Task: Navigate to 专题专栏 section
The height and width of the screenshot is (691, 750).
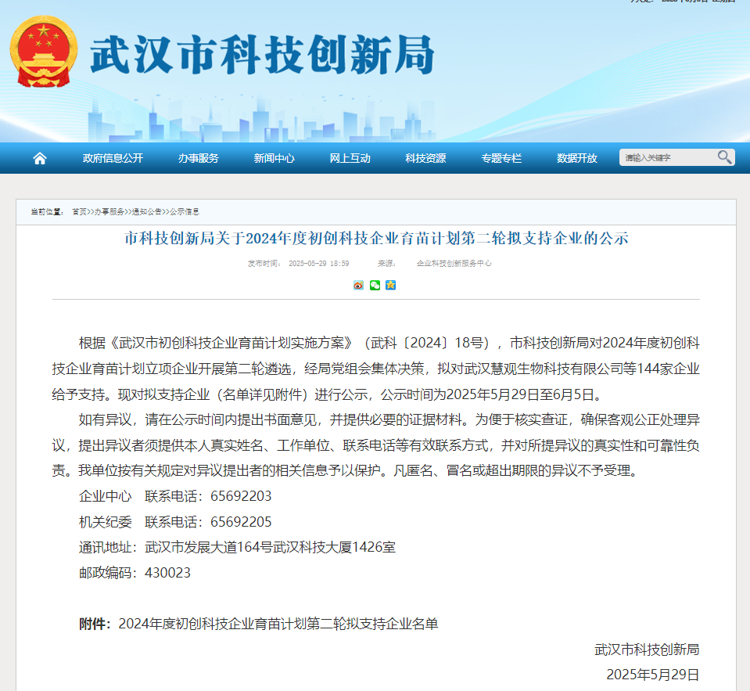Action: click(x=501, y=158)
